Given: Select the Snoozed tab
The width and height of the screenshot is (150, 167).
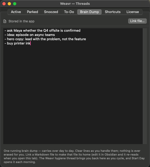Looking at the screenshot, I should (x=51, y=12).
